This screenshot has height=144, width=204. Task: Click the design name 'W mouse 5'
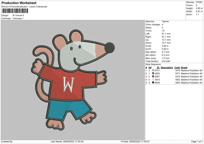[18, 15]
